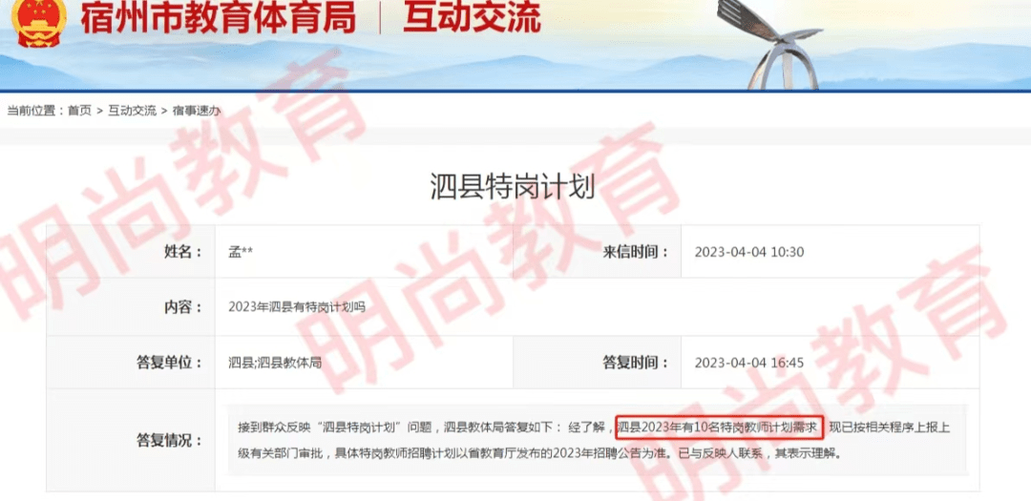The height and width of the screenshot is (501, 1031).
Task: Go to the 互动交流 header section
Action: pyautogui.click(x=473, y=18)
